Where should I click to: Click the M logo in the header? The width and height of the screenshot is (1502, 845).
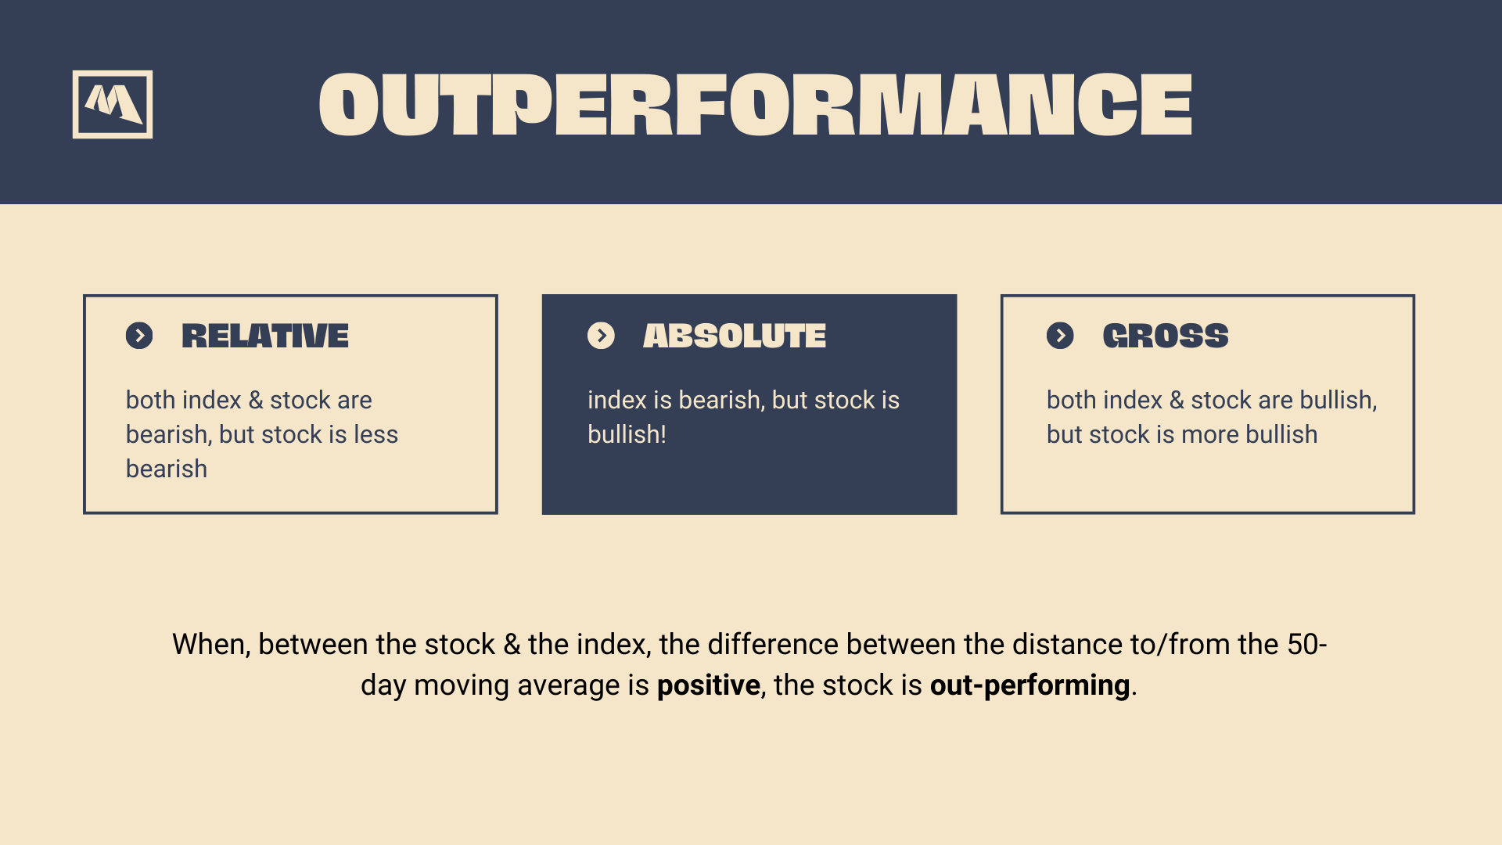tap(113, 104)
